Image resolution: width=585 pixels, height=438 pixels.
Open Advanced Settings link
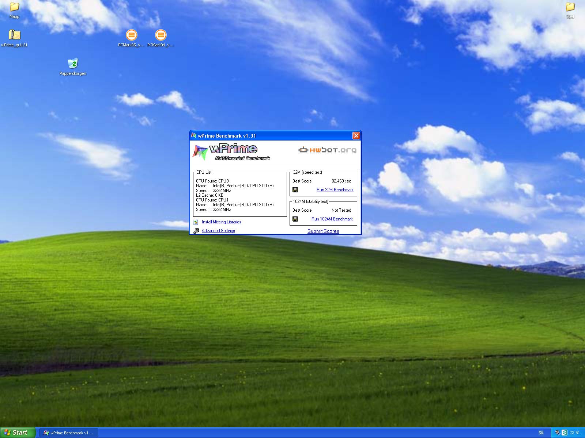pos(218,231)
